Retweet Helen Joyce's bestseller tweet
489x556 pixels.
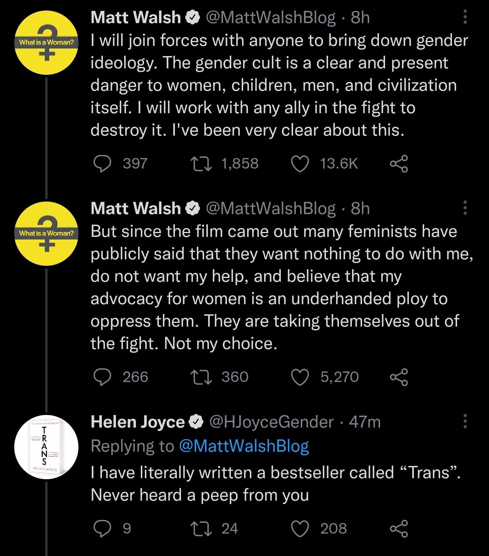201,529
